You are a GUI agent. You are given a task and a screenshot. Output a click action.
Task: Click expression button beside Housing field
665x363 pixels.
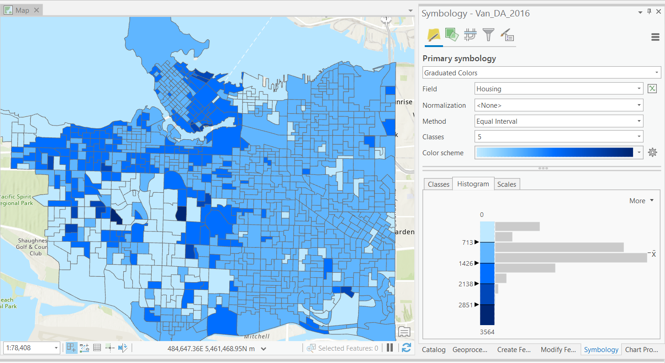click(x=652, y=89)
